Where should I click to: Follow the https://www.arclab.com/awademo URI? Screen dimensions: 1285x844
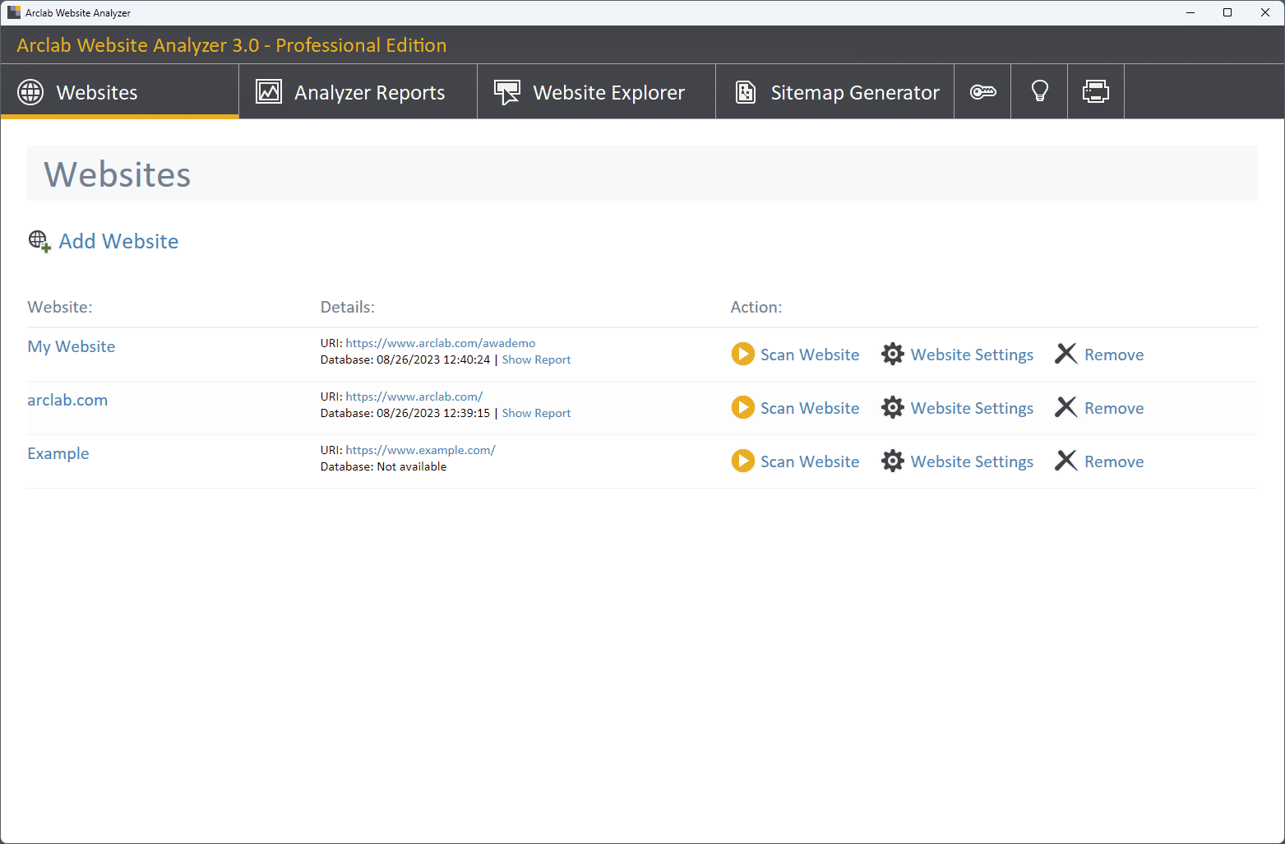pos(441,343)
